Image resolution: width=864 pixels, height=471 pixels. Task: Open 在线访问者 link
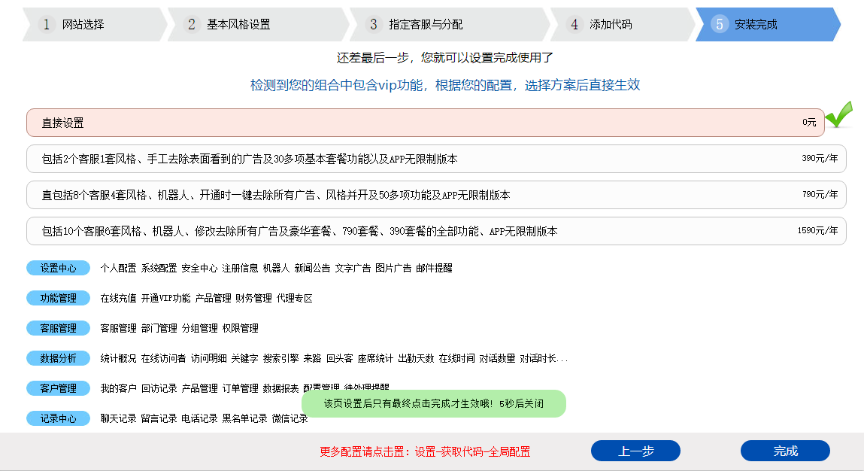(163, 358)
